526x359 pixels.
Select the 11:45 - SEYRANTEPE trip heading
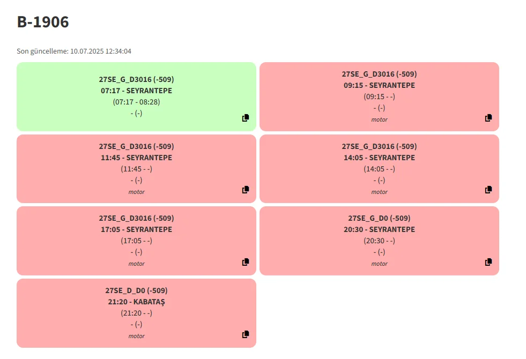(x=136, y=158)
